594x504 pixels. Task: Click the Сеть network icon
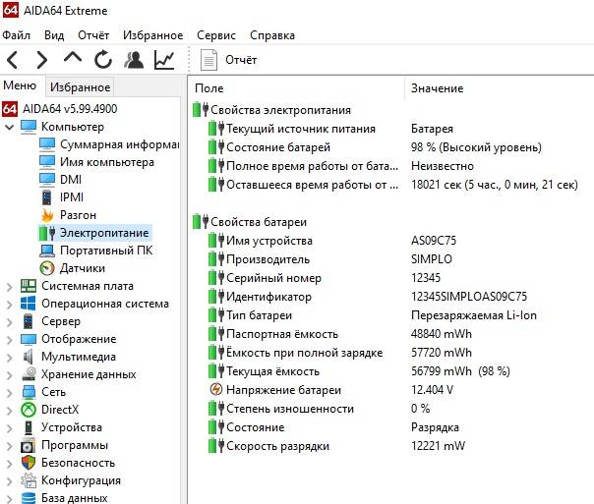pos(29,392)
